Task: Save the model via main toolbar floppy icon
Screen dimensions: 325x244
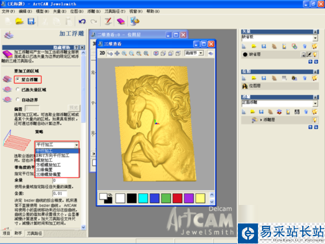Action: (31, 21)
